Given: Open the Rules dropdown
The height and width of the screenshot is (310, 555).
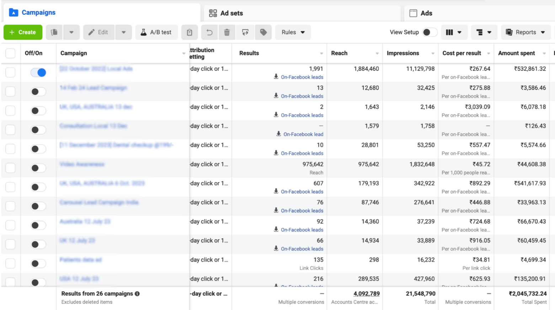Looking at the screenshot, I should [x=293, y=32].
